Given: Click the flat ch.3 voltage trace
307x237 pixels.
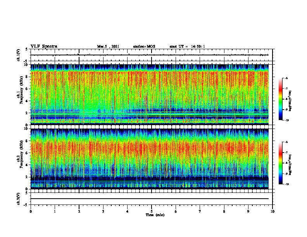Looking at the screenshot, I should 150,199.
